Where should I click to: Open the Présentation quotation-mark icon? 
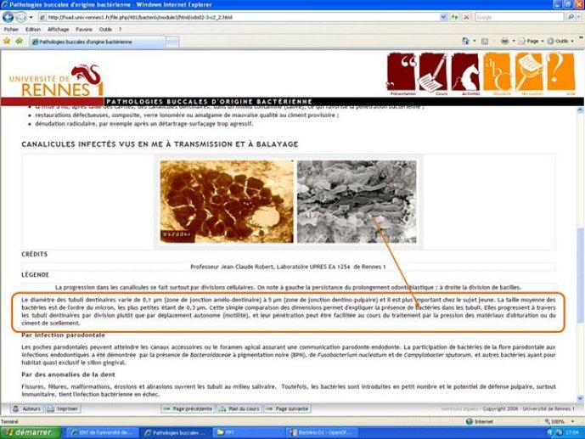tap(402, 72)
